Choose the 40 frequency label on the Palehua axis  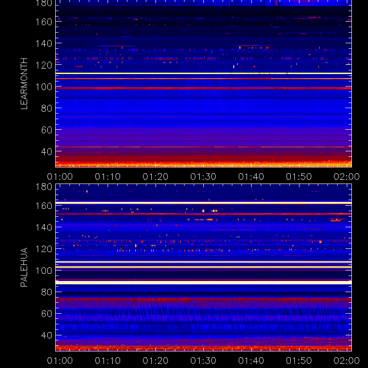46,335
